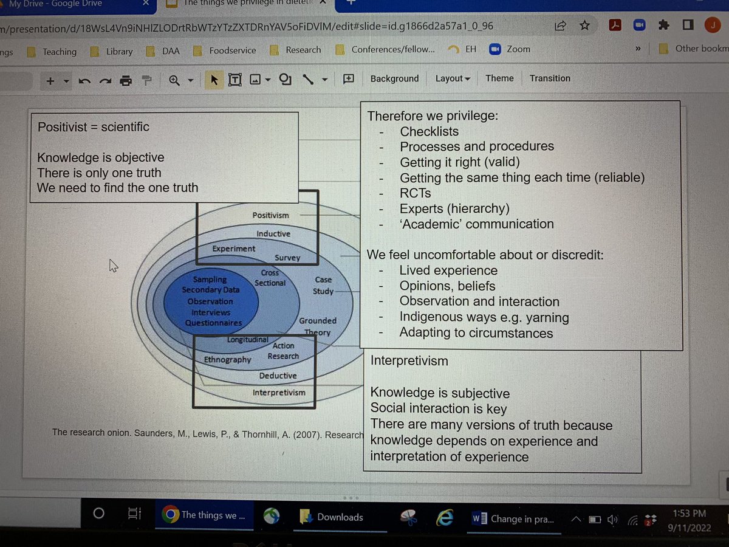
Task: Toggle the bookmark star for this page
Action: pos(584,25)
